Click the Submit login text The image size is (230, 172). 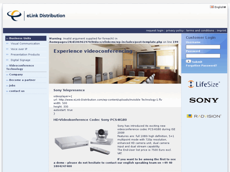pos(197,62)
